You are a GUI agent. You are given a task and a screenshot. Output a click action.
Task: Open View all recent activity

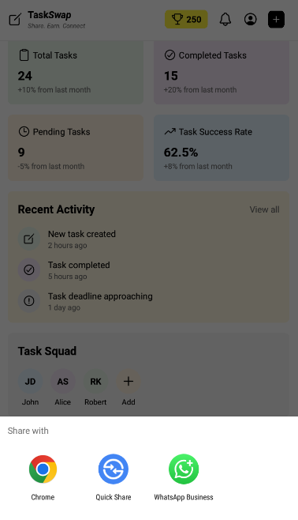click(x=264, y=209)
